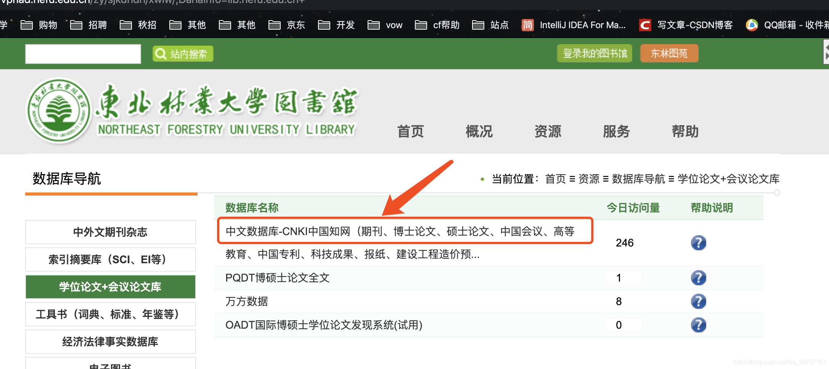Click the help icon for 万方数据 row

699,301
